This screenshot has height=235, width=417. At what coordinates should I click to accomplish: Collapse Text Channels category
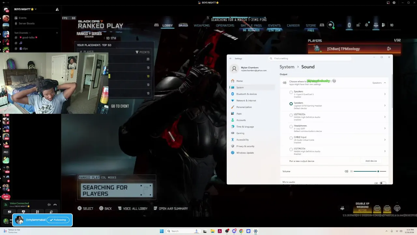point(22,33)
